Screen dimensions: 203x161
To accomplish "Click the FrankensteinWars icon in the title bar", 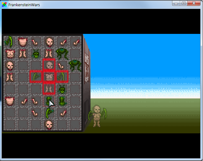I will click(4, 5).
